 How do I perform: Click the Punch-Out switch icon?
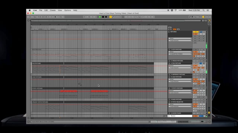[142, 17]
